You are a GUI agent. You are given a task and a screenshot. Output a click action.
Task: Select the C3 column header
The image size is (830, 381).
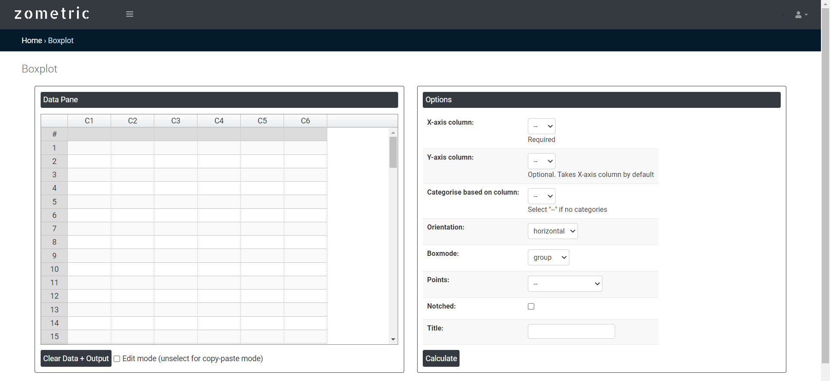(x=176, y=121)
